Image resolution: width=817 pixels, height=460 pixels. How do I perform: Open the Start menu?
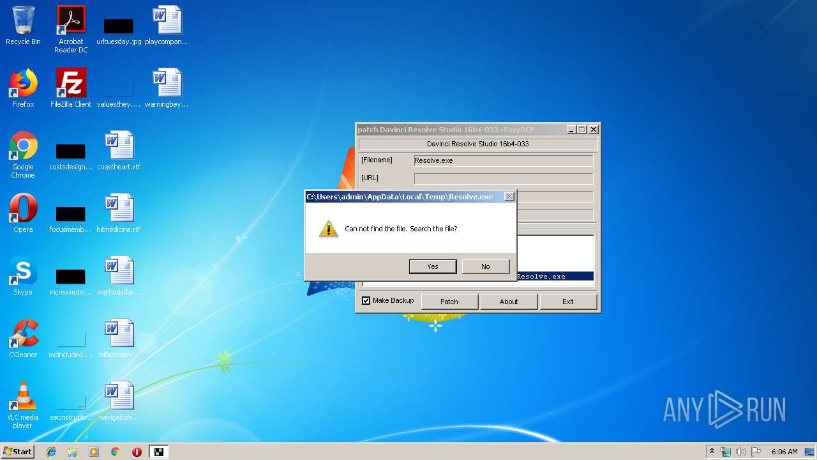[x=18, y=452]
